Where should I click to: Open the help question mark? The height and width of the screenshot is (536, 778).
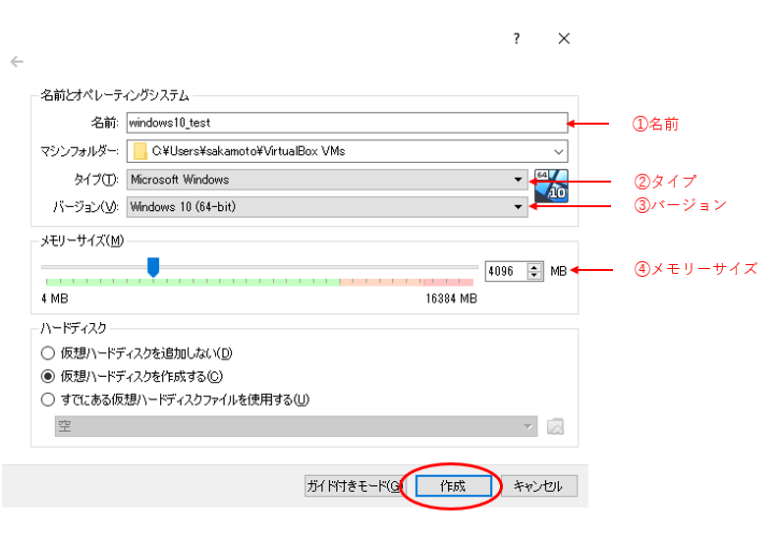517,38
